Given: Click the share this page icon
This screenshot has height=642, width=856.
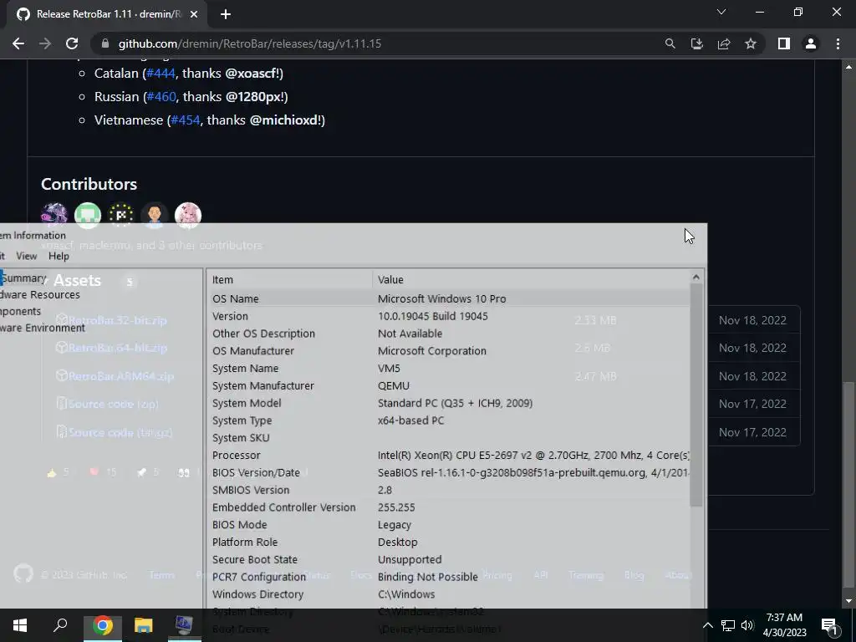Looking at the screenshot, I should [x=724, y=43].
